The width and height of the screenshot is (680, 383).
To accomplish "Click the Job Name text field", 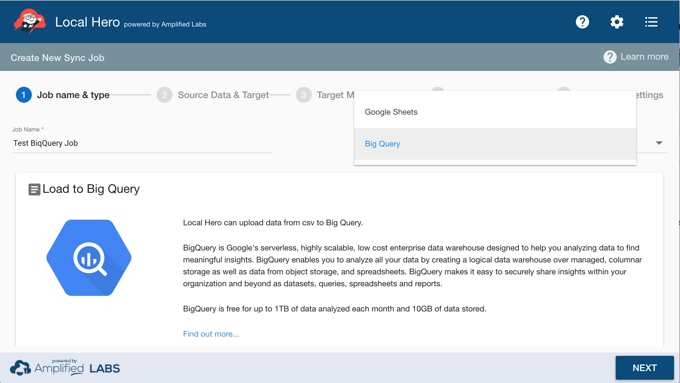I will click(142, 143).
